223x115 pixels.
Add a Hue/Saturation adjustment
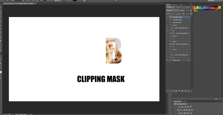point(178,110)
